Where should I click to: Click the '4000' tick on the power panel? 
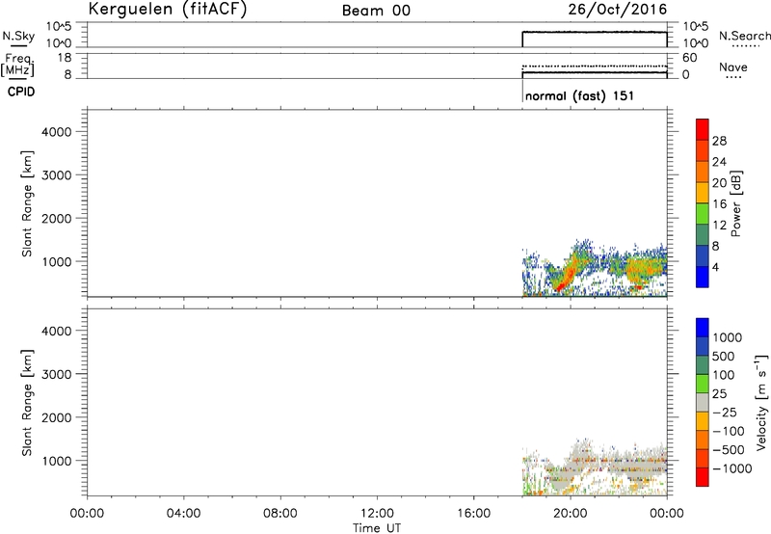pyautogui.click(x=56, y=132)
